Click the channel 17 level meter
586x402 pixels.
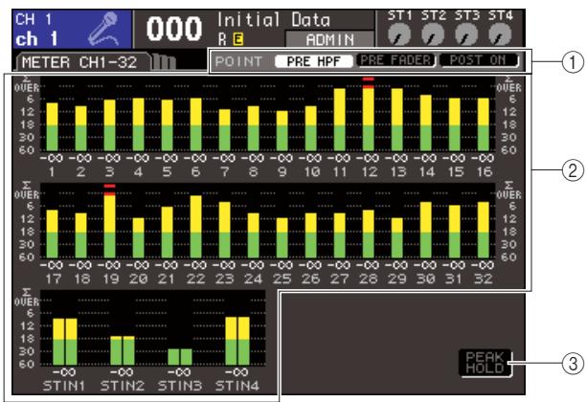click(52, 234)
